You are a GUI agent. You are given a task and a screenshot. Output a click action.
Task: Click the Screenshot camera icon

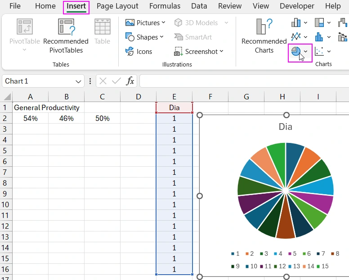coord(178,51)
